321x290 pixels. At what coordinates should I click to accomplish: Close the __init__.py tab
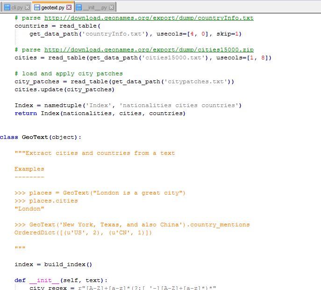[111, 7]
